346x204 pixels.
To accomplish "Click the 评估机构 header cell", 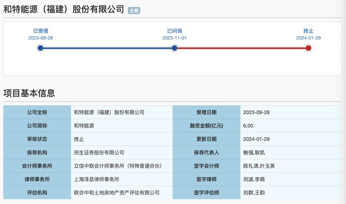I will pyautogui.click(x=37, y=193).
